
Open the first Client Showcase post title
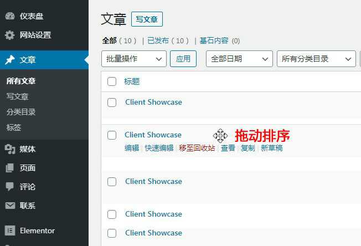153,102
